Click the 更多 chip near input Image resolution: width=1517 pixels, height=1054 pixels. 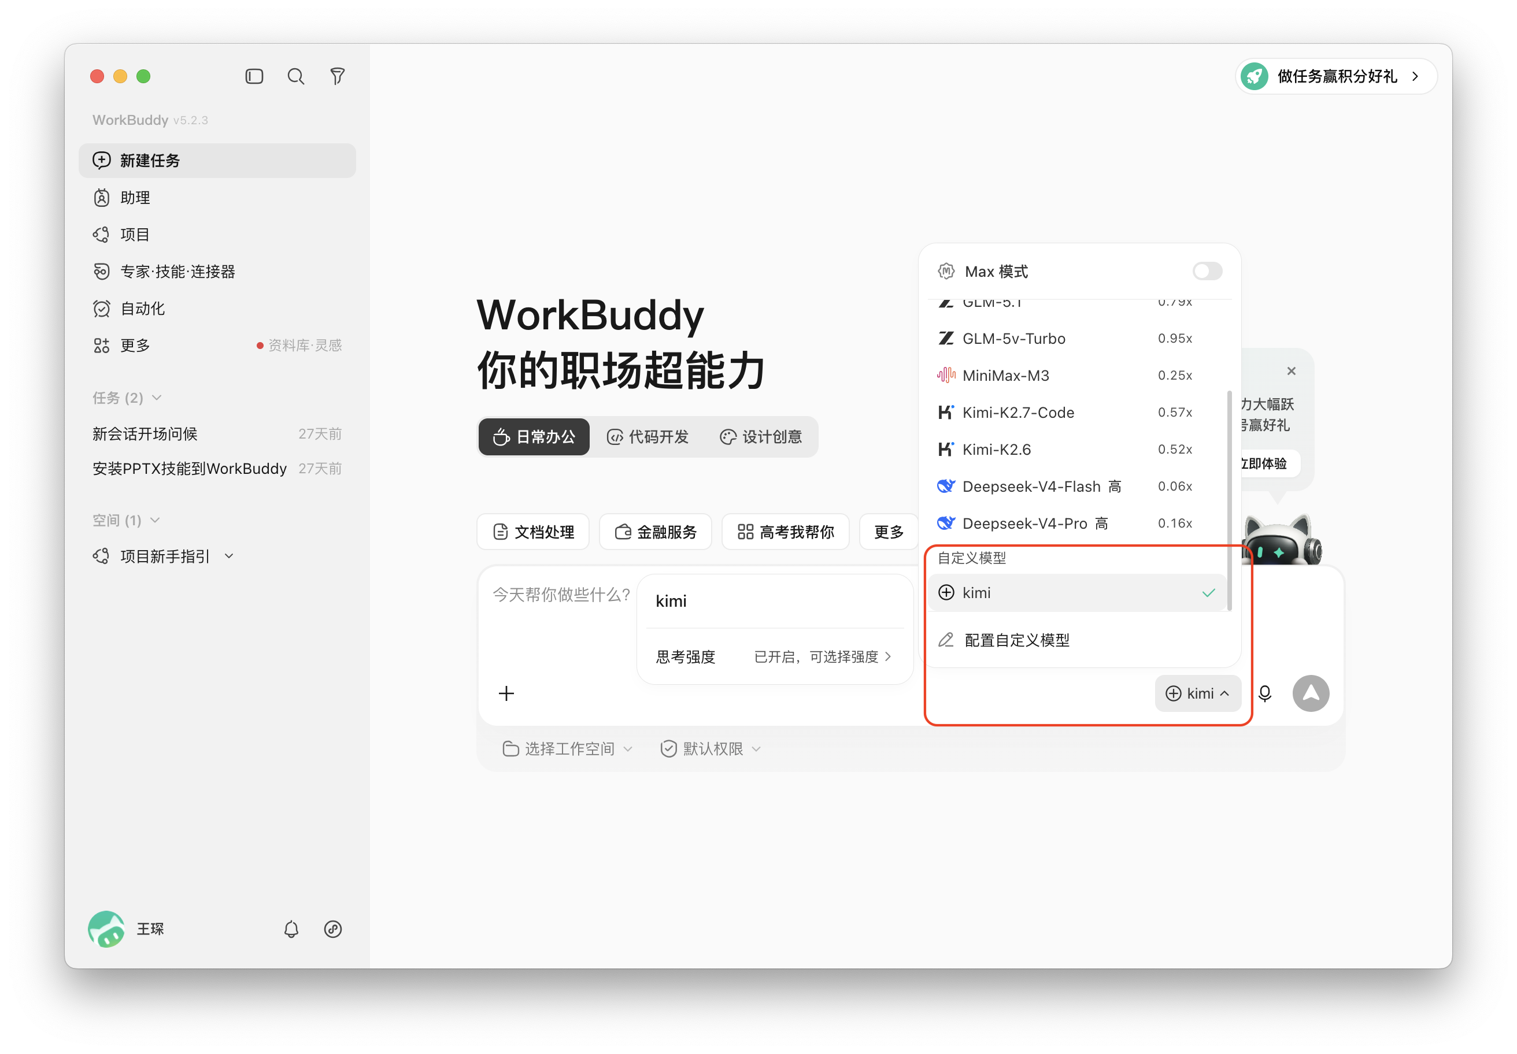[889, 532]
